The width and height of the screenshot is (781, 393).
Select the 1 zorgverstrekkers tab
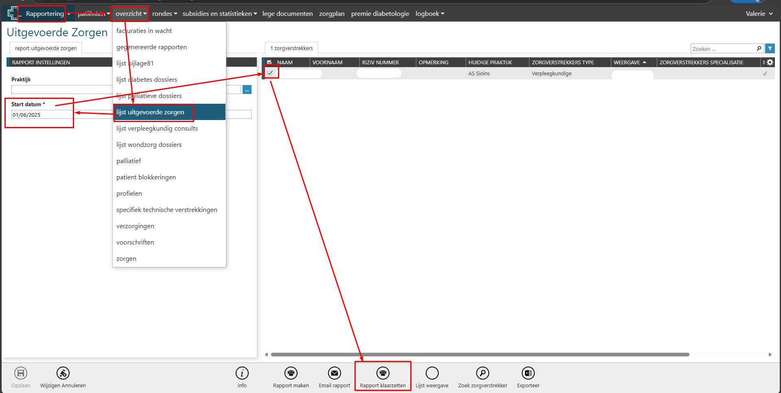click(291, 48)
